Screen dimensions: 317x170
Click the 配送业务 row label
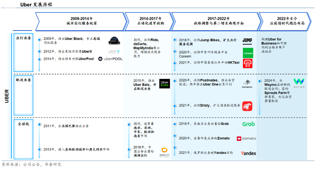pyautogui.click(x=24, y=80)
